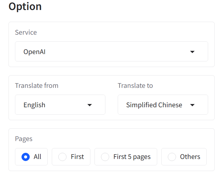Click the arrow icon in Service dropdown
The width and height of the screenshot is (219, 176).
pos(192,52)
